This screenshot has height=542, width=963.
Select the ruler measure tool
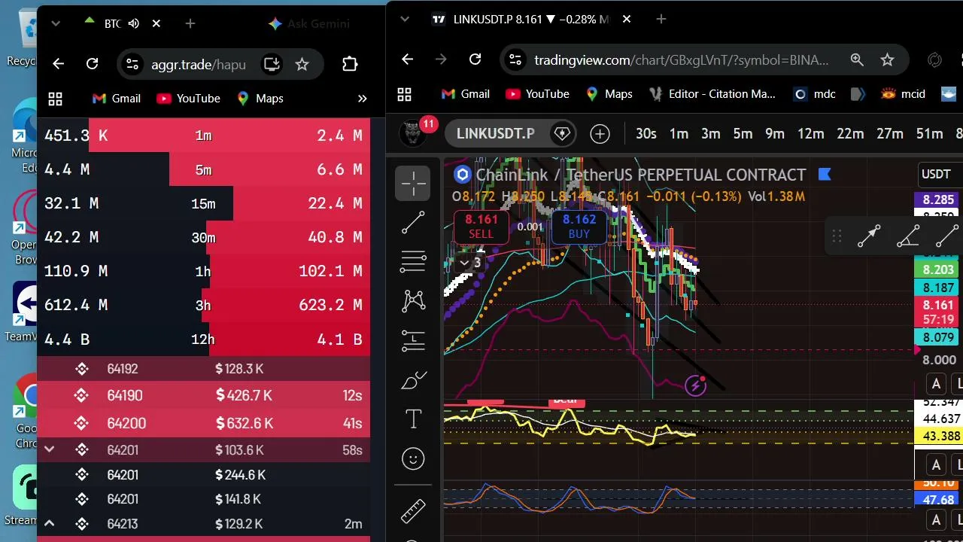[413, 511]
